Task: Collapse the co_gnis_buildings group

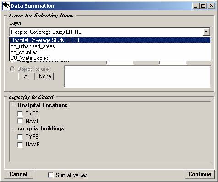Action: click(13, 128)
